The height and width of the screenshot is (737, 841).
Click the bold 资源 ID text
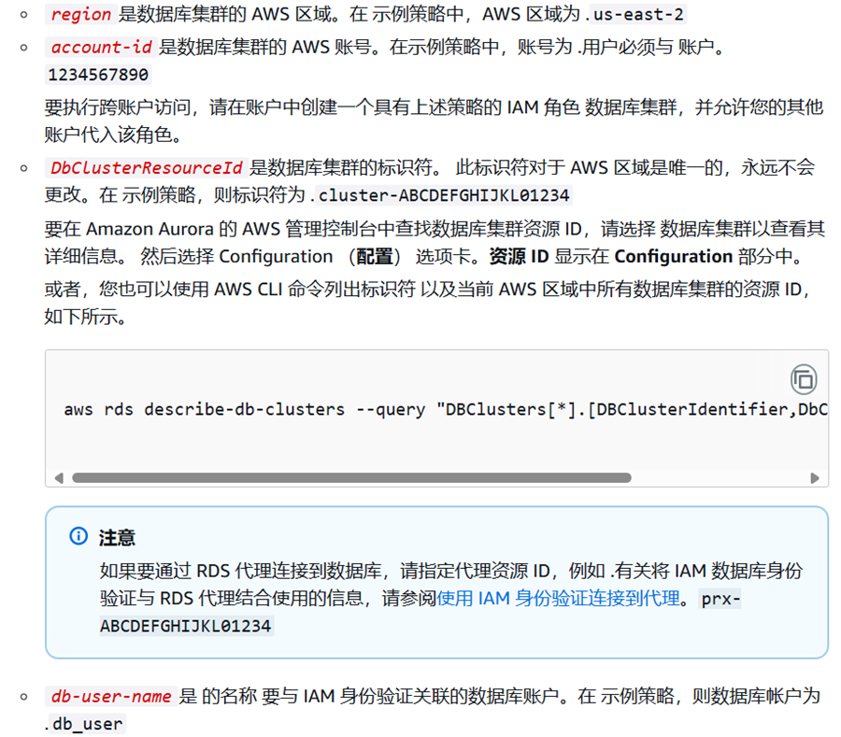click(520, 256)
